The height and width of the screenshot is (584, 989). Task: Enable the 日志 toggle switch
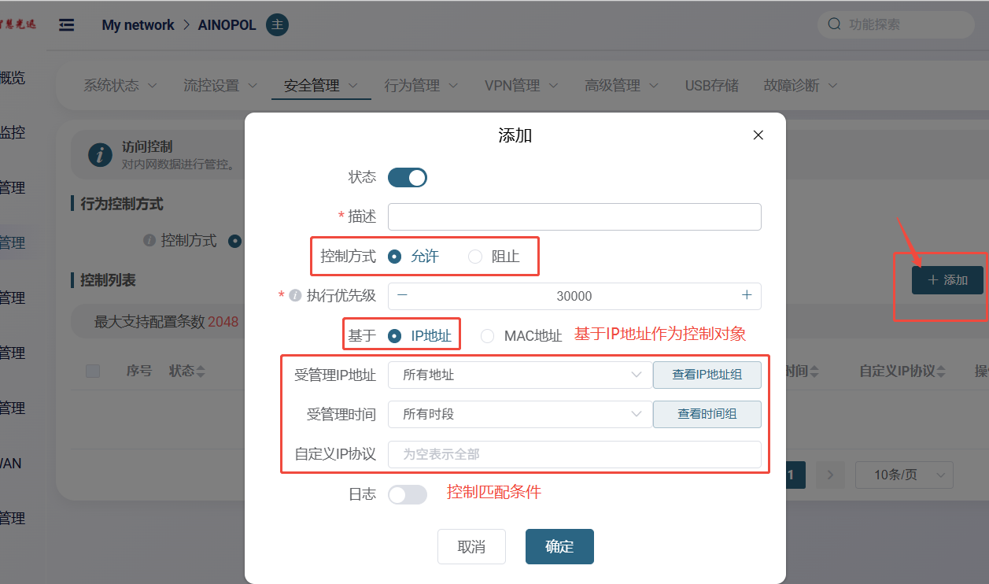pos(408,494)
